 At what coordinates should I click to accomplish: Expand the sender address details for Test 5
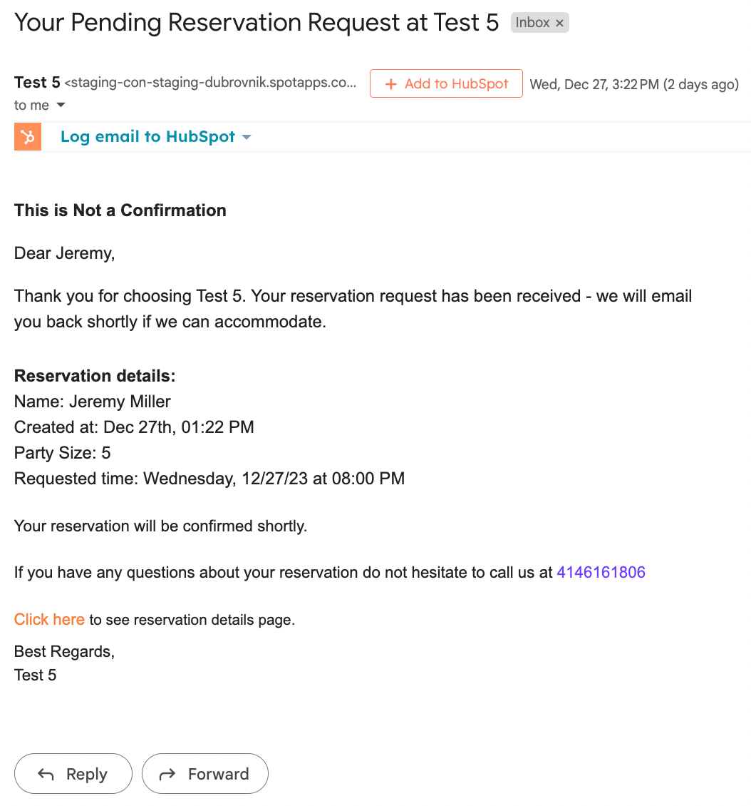[207, 82]
